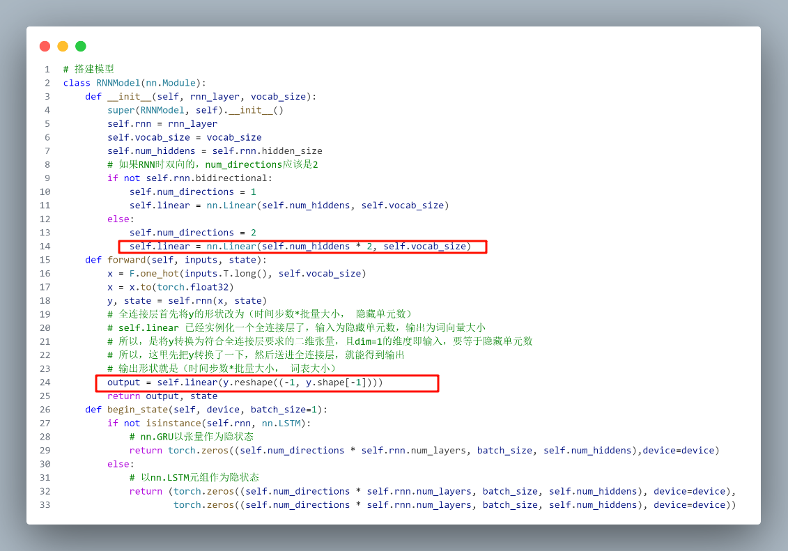Click torch.float32 argument on line 17

click(195, 287)
